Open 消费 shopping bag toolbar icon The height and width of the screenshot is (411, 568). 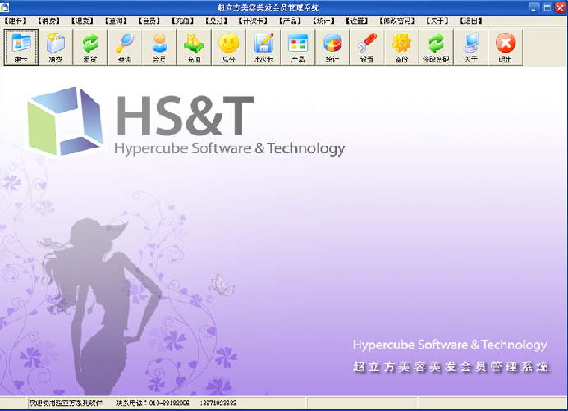coord(55,48)
